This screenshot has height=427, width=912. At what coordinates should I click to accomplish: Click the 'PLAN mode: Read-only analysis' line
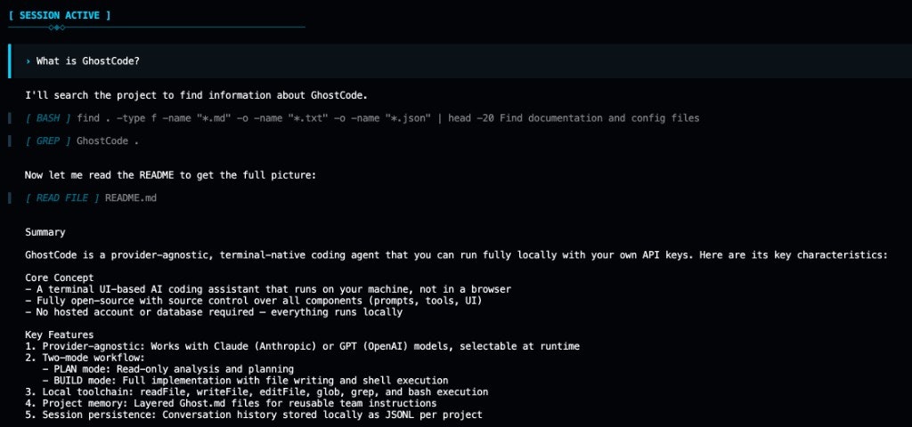(167, 369)
